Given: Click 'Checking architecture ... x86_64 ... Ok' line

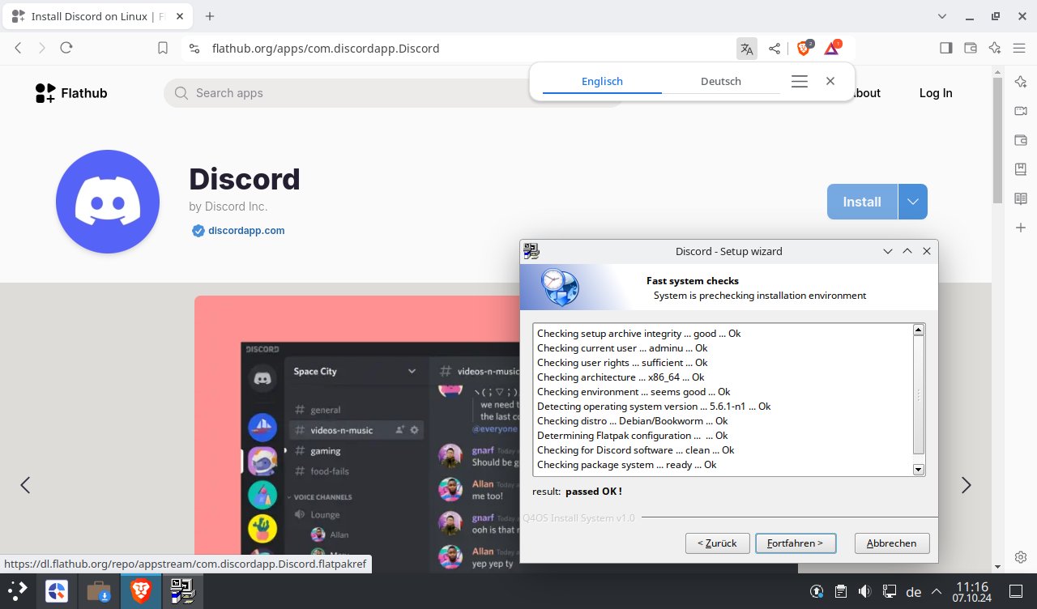Looking at the screenshot, I should tap(621, 377).
